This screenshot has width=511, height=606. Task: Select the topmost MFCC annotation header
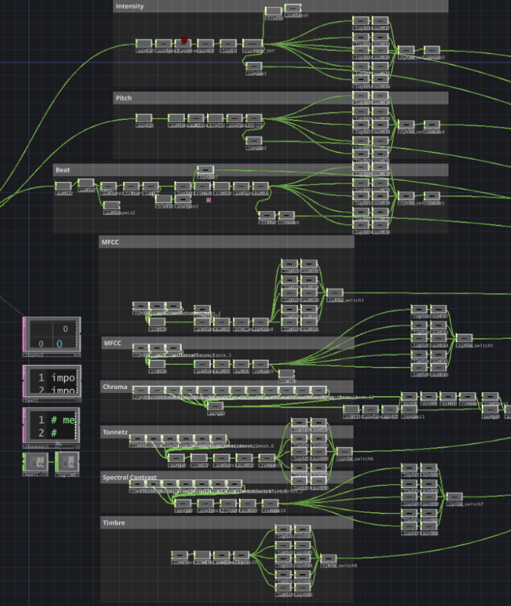tap(226, 241)
